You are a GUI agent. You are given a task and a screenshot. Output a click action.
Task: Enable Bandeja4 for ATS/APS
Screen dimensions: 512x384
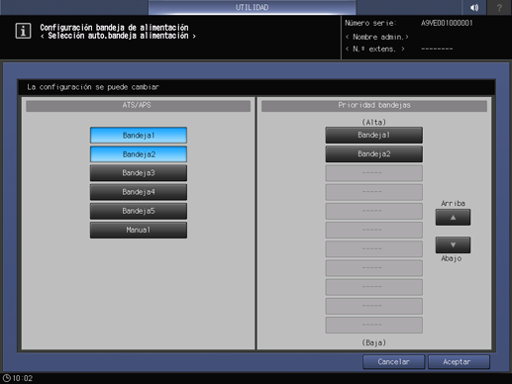[x=139, y=192]
